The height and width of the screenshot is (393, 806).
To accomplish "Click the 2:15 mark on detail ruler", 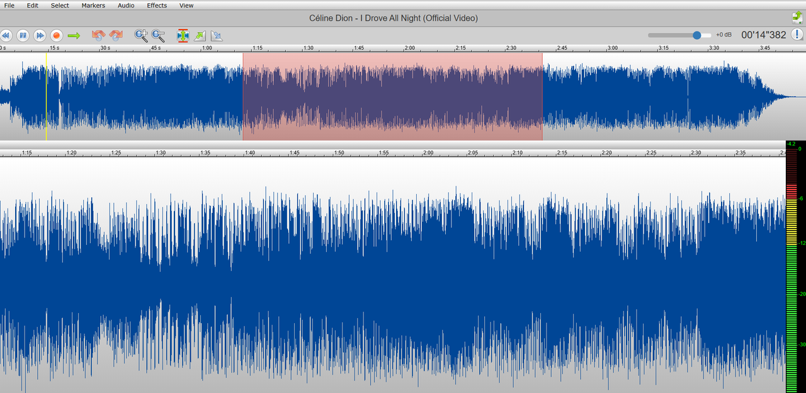I will tap(562, 152).
